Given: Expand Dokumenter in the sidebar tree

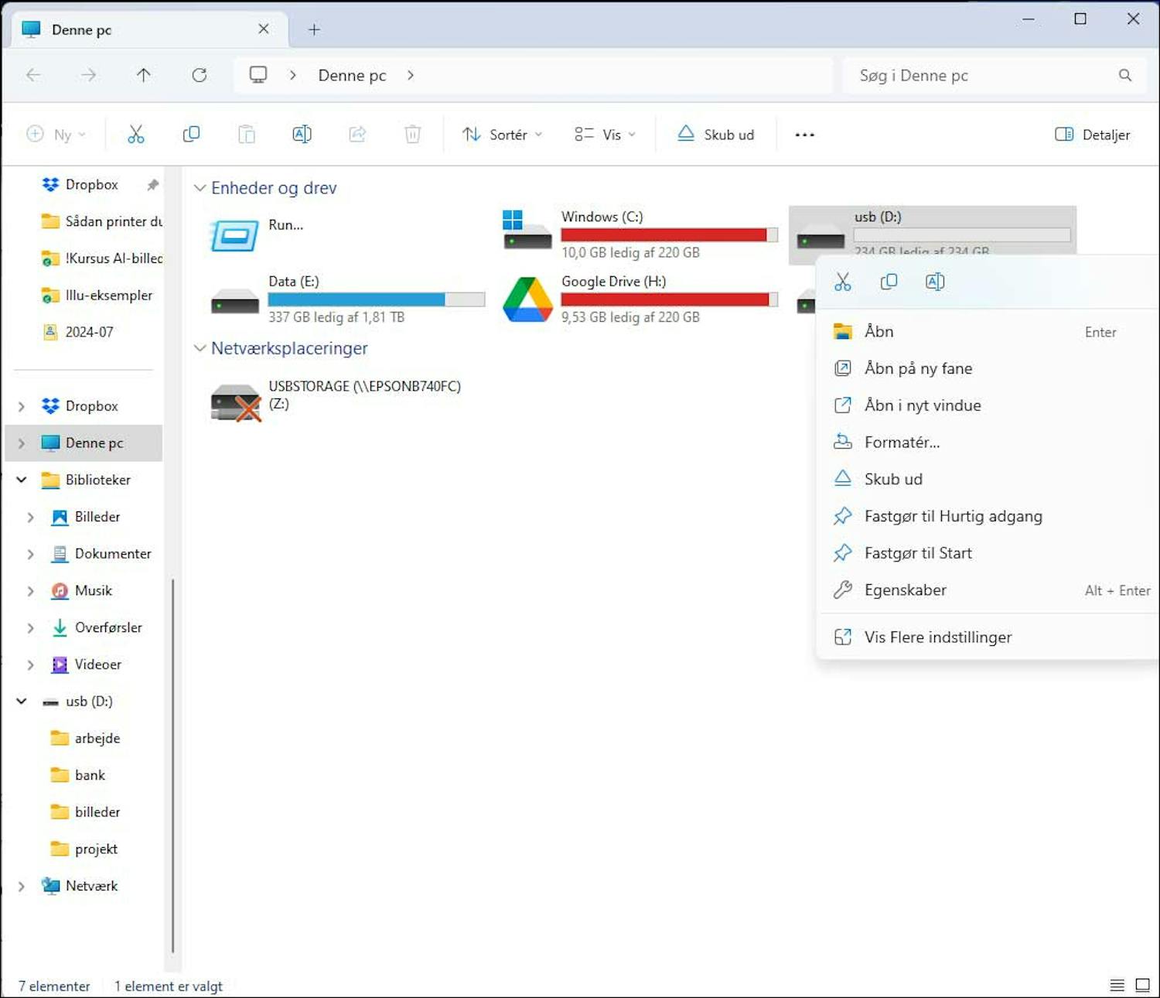Looking at the screenshot, I should click(x=31, y=553).
